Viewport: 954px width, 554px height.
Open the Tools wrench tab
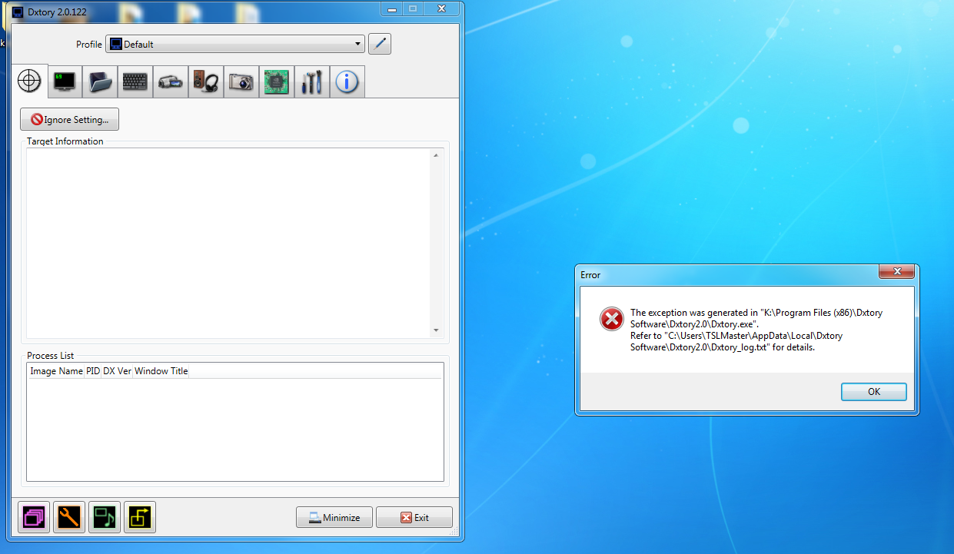tap(312, 81)
